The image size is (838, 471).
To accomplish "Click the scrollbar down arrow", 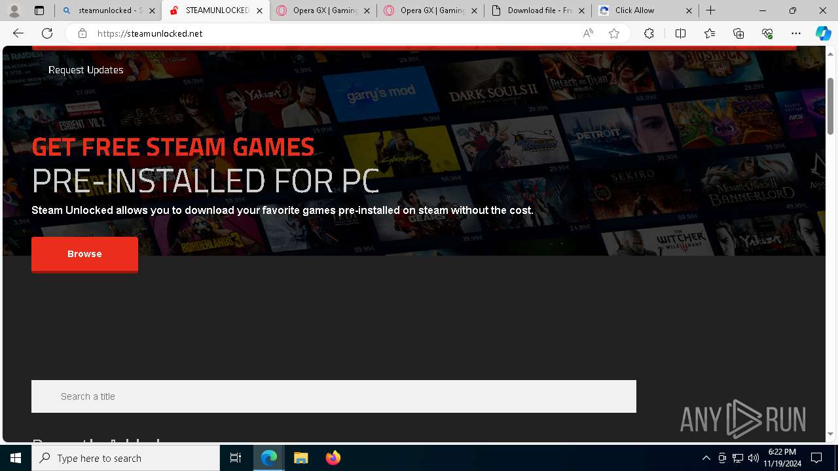I will 831,434.
